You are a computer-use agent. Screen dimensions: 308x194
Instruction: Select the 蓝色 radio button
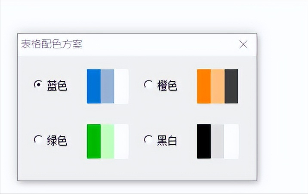point(38,84)
